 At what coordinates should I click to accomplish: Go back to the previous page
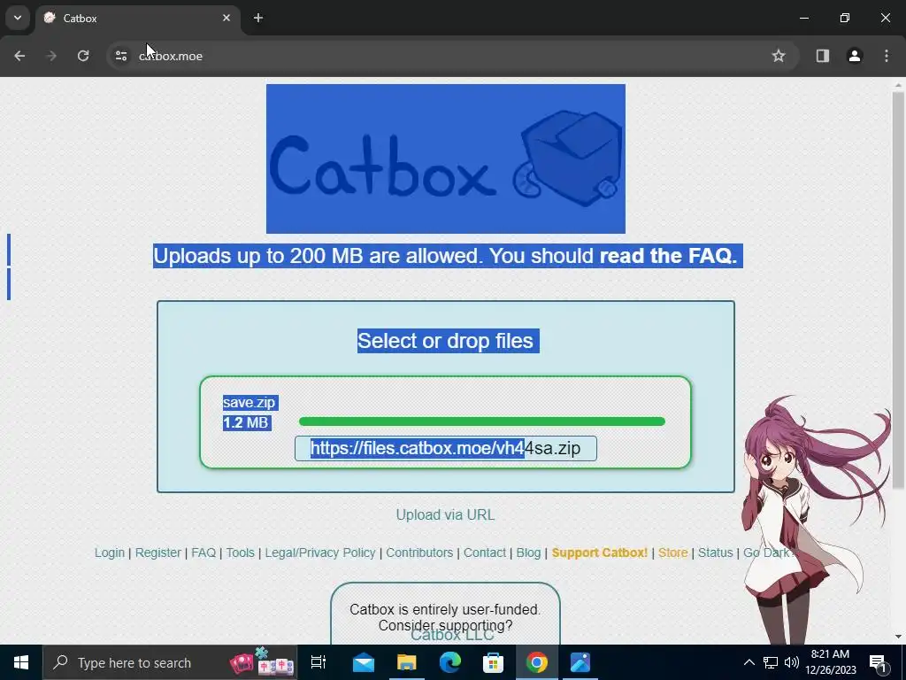click(19, 56)
